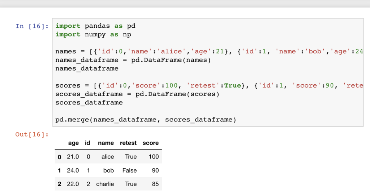Screen dimensions: 370x196
Task: Click the 'age' column header
Action: pyautogui.click(x=73, y=143)
